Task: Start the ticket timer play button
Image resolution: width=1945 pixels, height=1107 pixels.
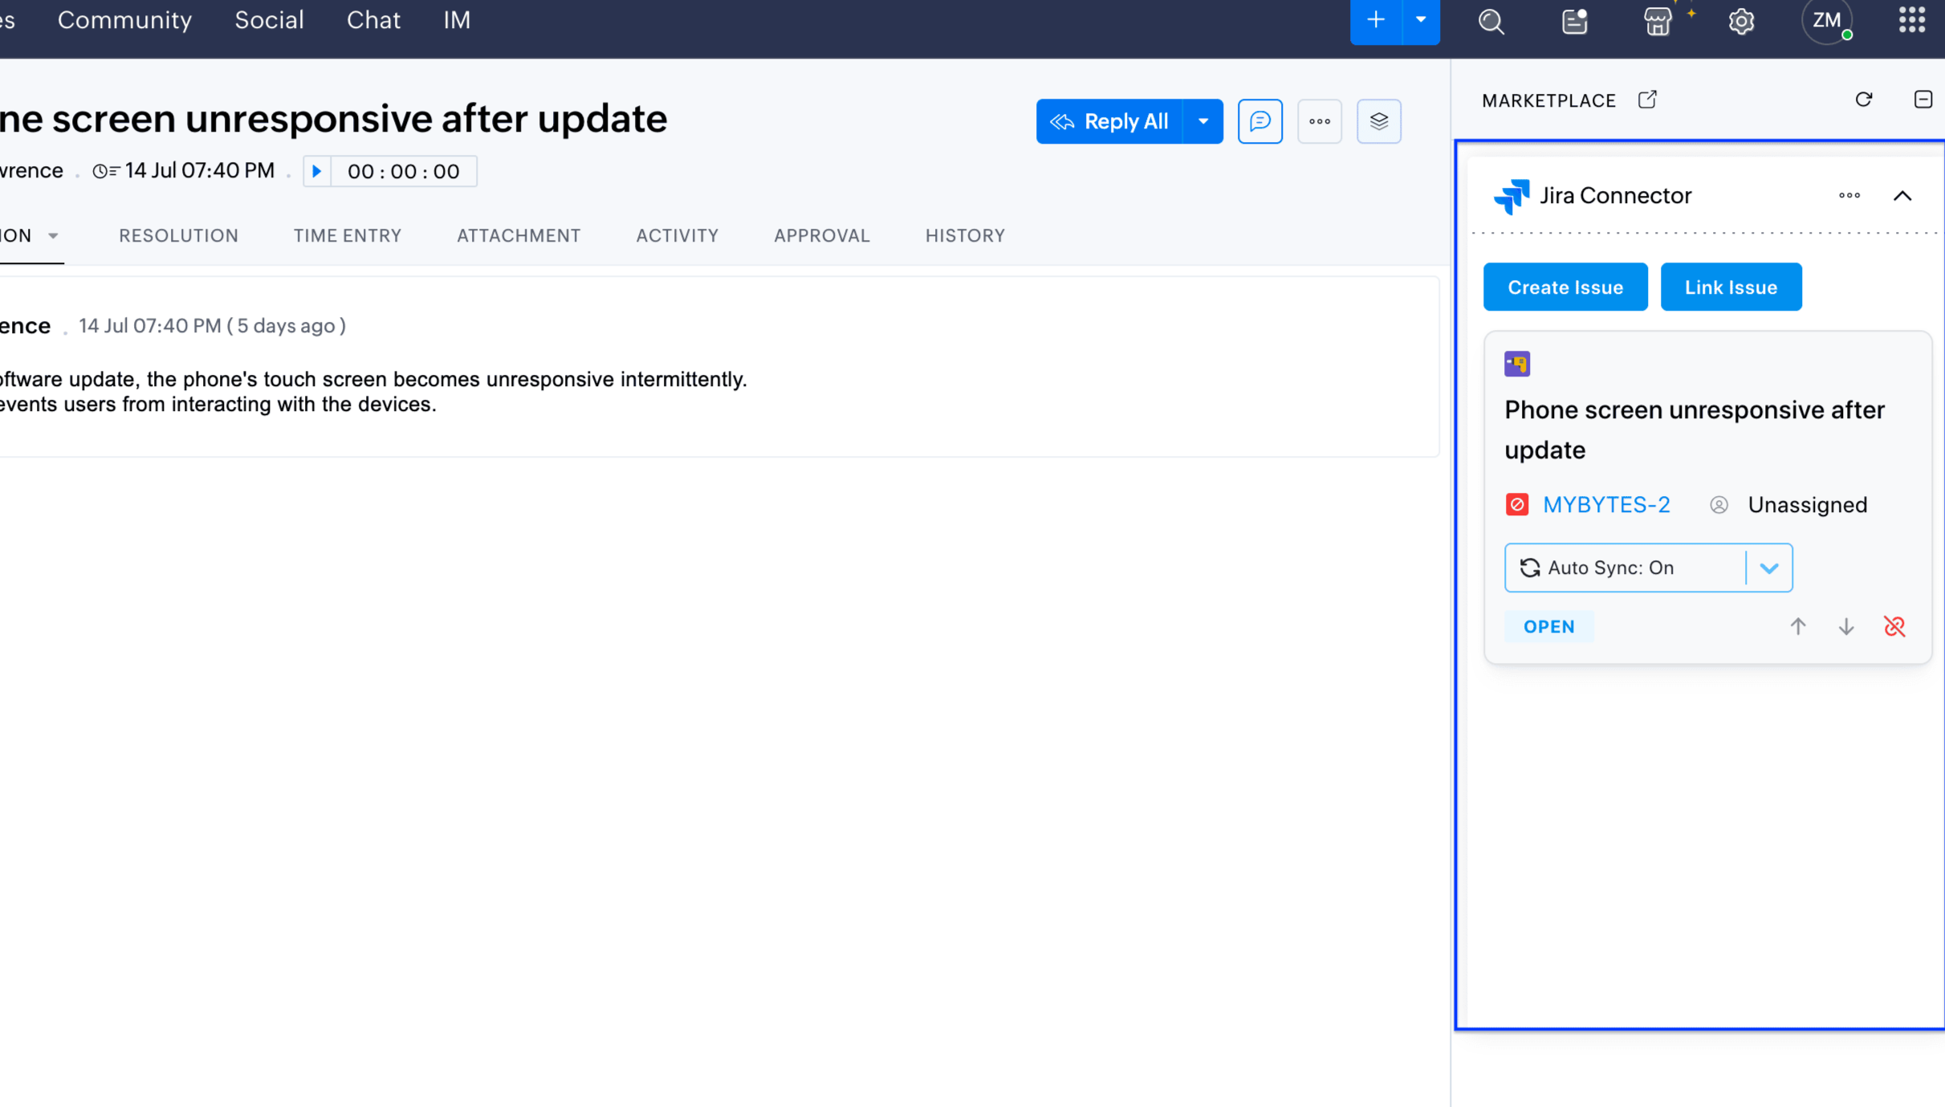Action: (317, 171)
